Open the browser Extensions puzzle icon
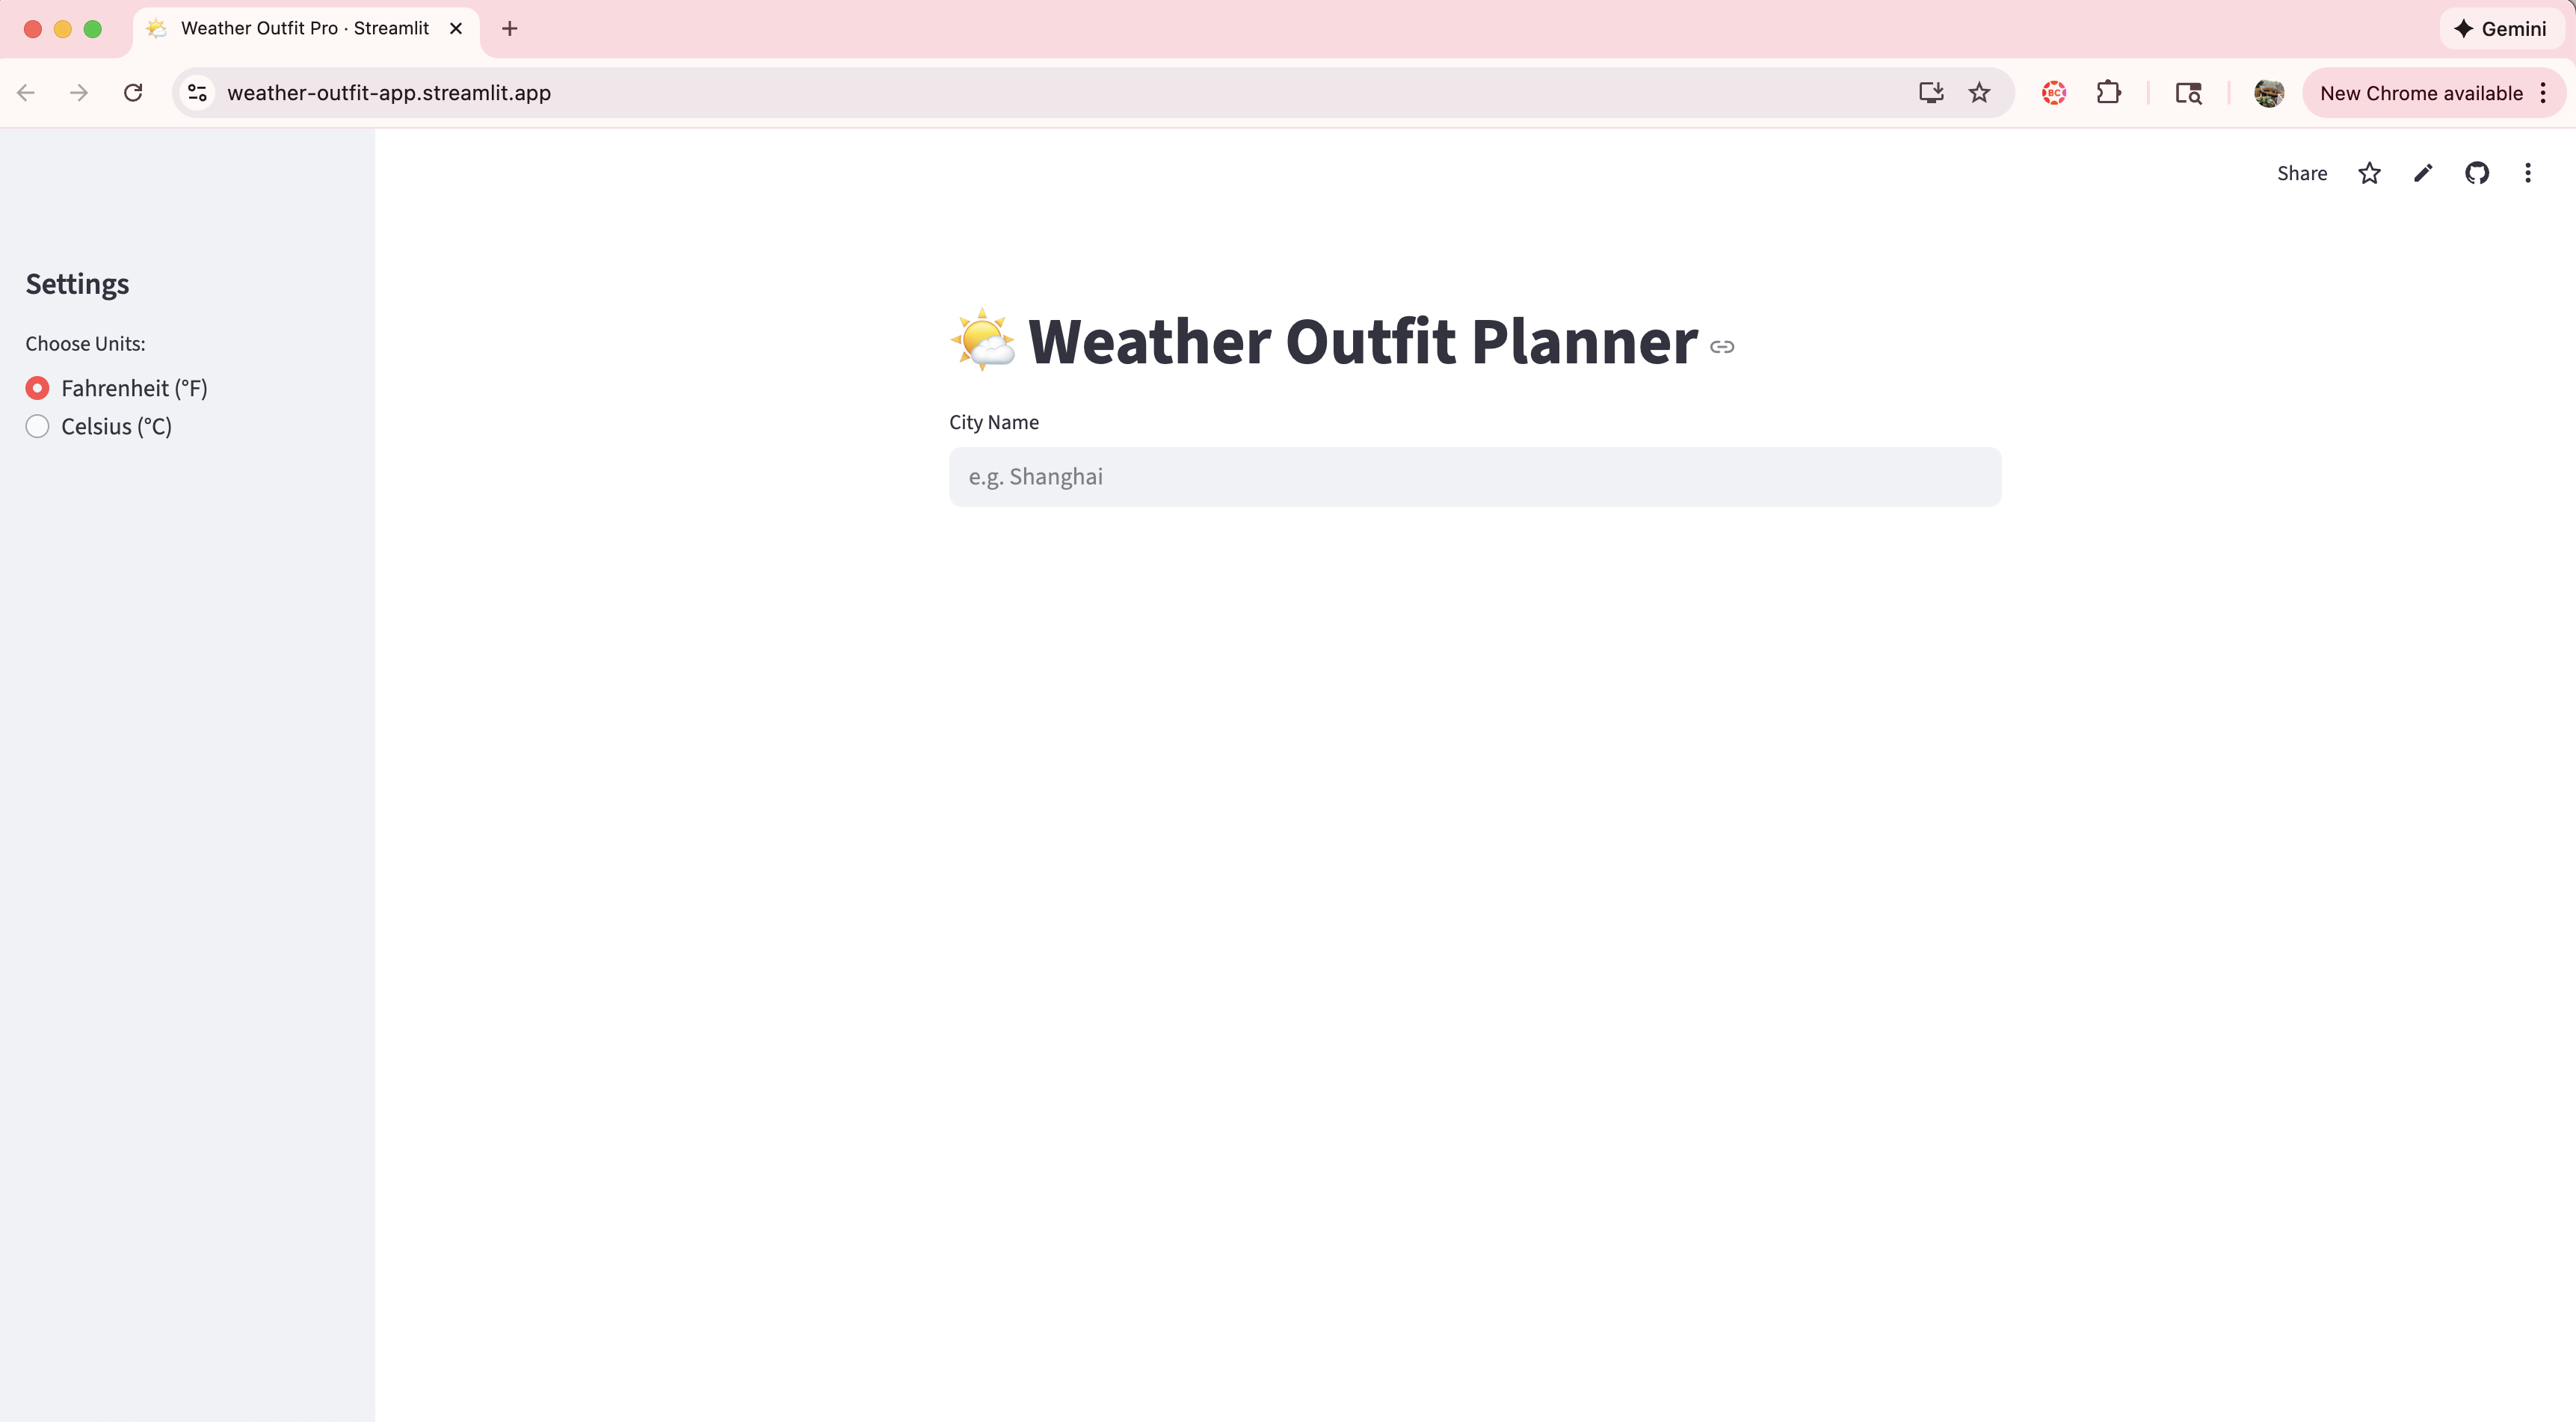 2110,92
